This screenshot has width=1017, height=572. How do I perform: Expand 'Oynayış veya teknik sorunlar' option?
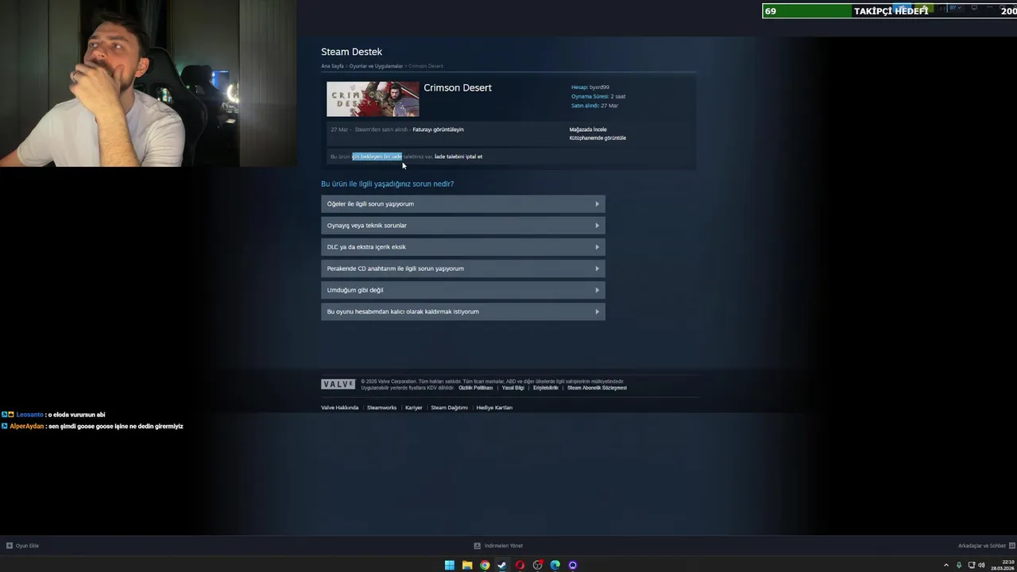click(x=463, y=226)
